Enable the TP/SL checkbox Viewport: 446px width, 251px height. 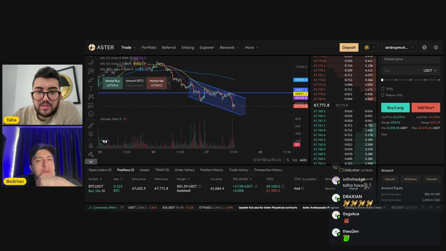[x=383, y=89]
